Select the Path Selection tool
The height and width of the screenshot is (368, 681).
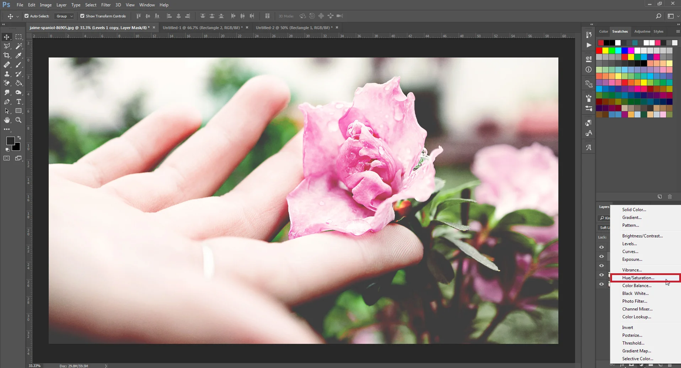7,111
